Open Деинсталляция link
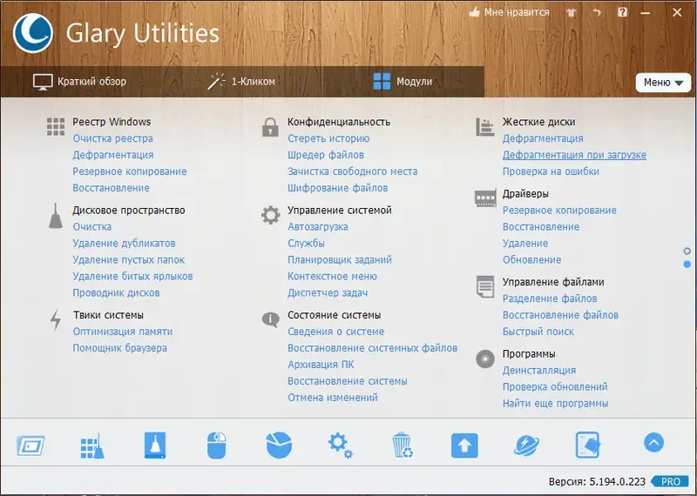The height and width of the screenshot is (496, 697). pos(539,371)
